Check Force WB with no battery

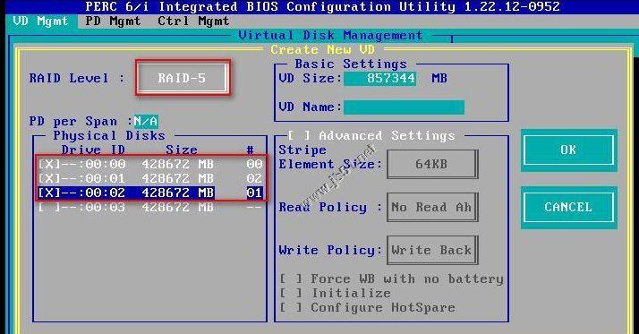291,279
